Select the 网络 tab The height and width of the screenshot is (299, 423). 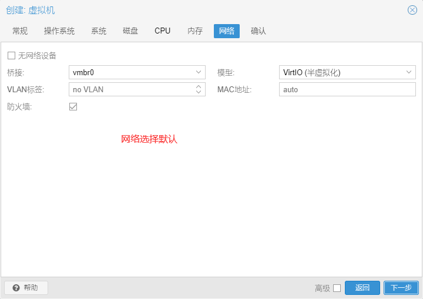[x=227, y=31]
